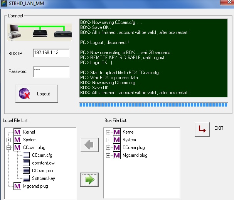
Task: Click 'REMOTE KEY IS DISABLE' log line
Action: (x=123, y=58)
